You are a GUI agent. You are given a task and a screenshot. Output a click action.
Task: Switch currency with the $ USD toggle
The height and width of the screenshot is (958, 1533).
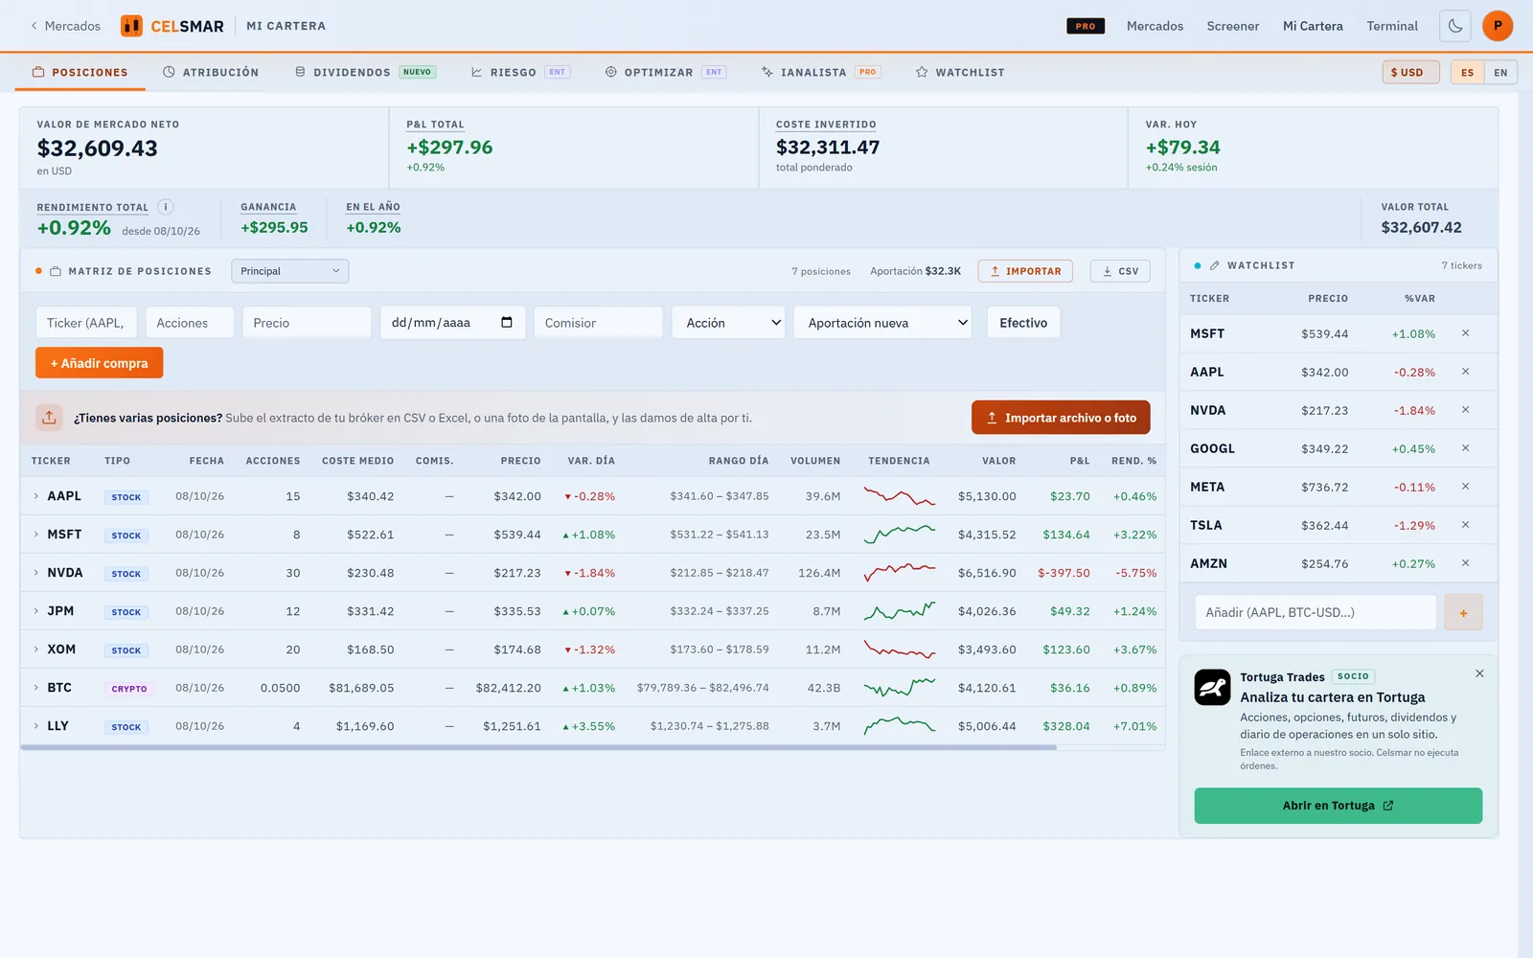[x=1410, y=73]
